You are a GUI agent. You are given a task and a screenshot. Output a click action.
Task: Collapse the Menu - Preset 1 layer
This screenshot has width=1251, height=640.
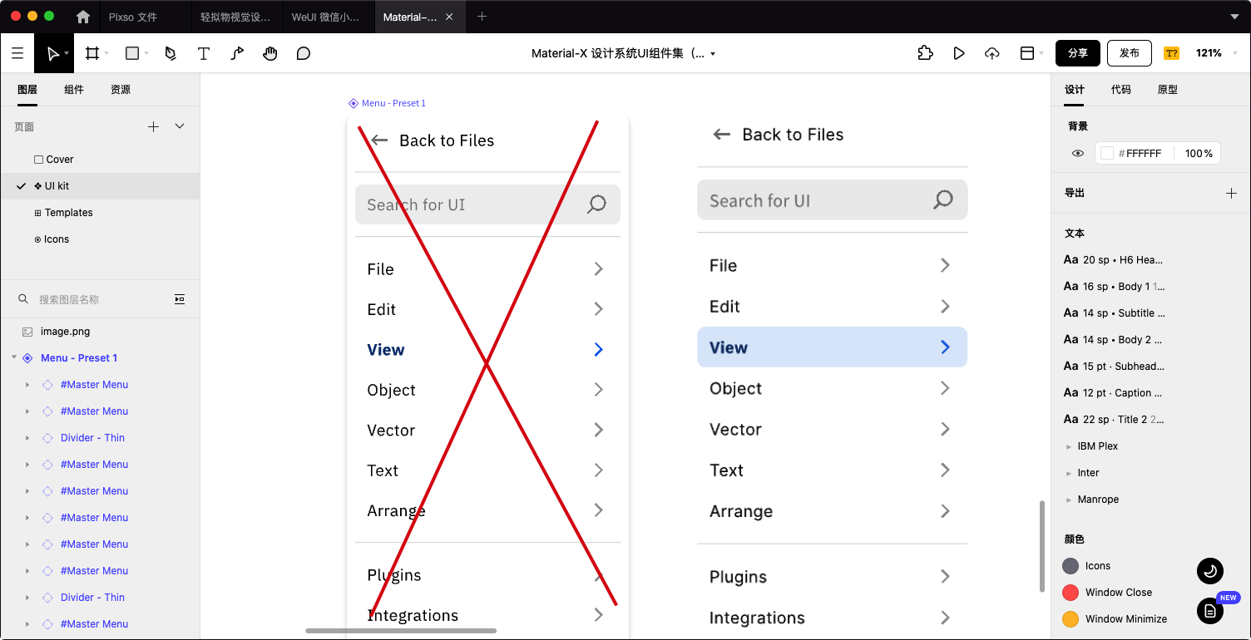(13, 358)
